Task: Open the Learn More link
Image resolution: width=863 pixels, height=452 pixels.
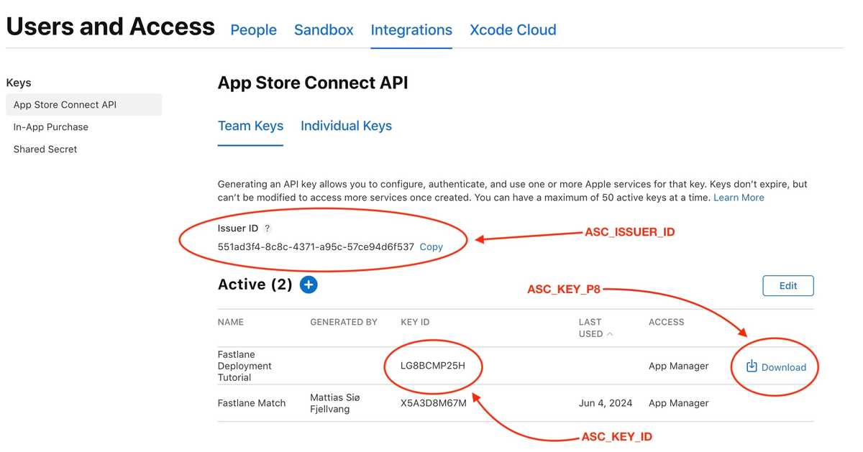Action: (739, 197)
